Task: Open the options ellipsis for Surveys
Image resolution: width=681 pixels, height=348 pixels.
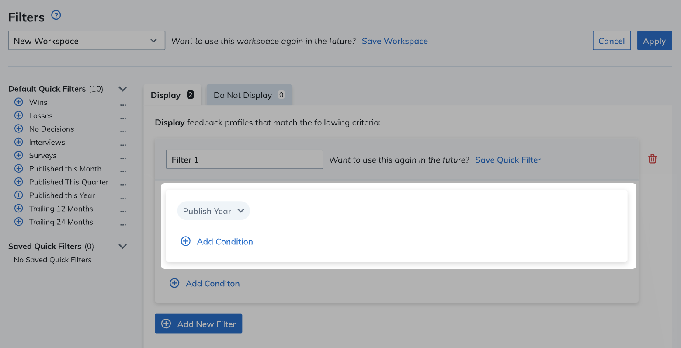Action: click(x=123, y=158)
